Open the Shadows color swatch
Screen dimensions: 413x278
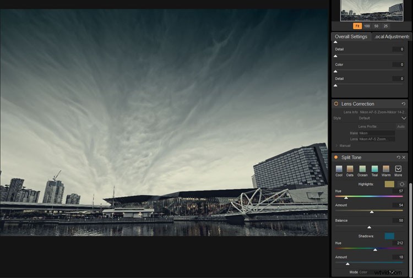[389, 236]
